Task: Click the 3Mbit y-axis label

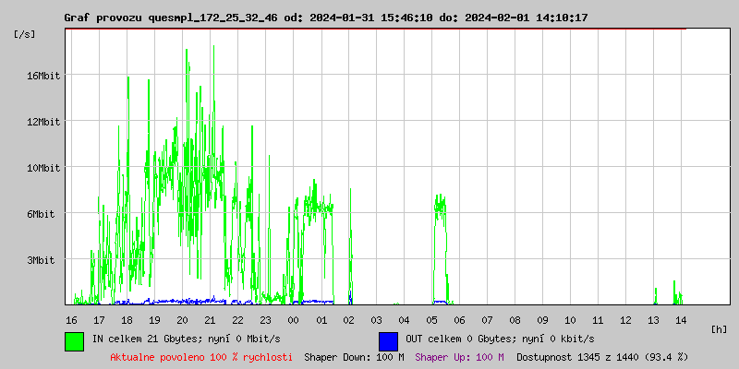Action: (42, 260)
